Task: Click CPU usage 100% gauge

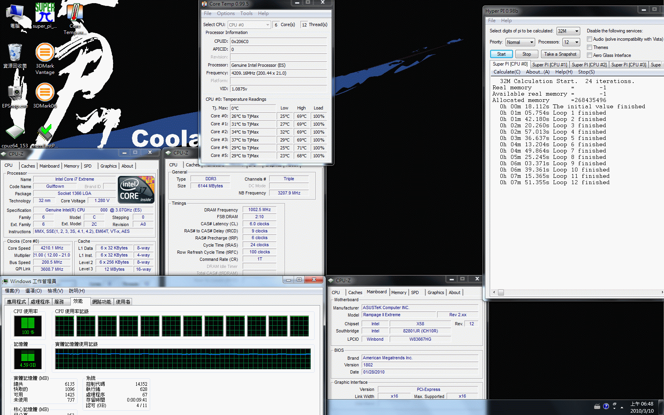Action: [28, 326]
